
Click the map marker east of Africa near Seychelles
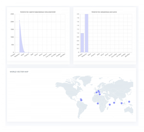pyautogui.click(x=110, y=105)
